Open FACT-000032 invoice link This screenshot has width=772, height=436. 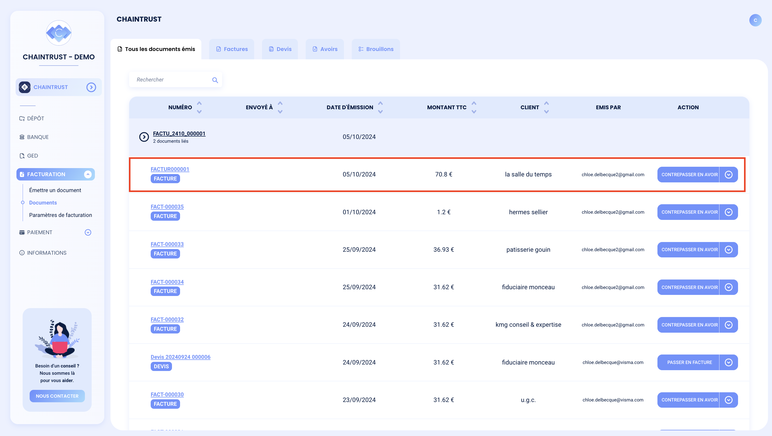[x=167, y=319]
